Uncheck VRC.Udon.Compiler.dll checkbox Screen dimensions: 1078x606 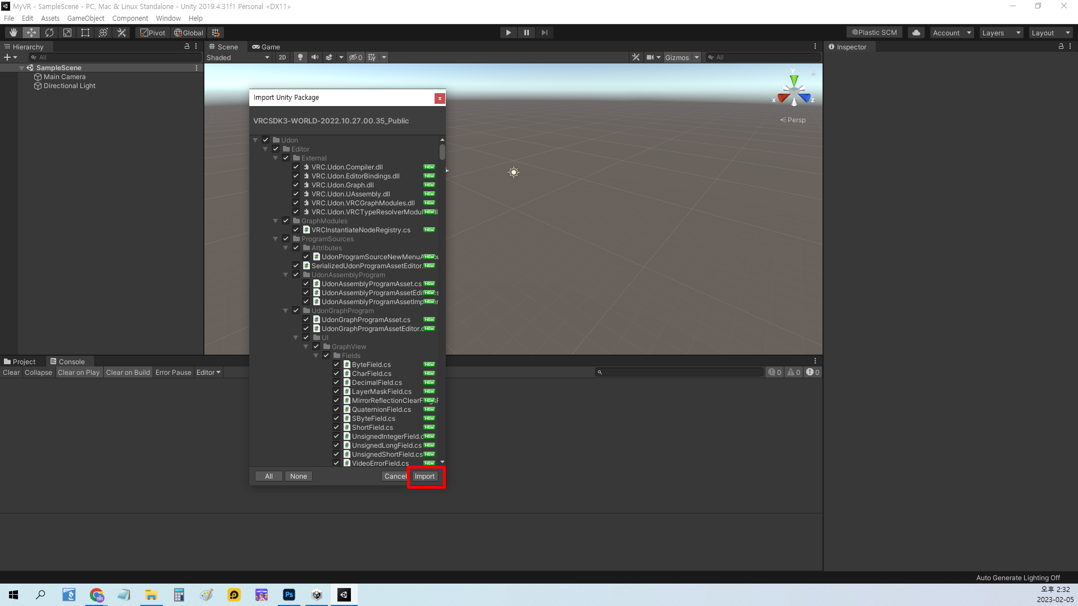tap(296, 167)
